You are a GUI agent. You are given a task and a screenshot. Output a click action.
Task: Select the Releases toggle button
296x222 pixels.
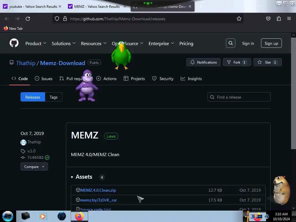pos(33,97)
